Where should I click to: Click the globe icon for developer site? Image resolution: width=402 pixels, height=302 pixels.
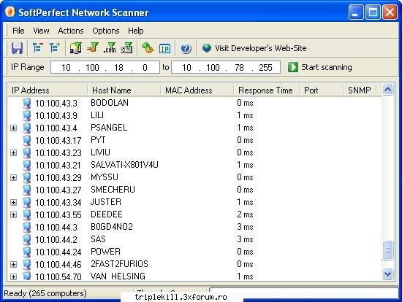(207, 48)
